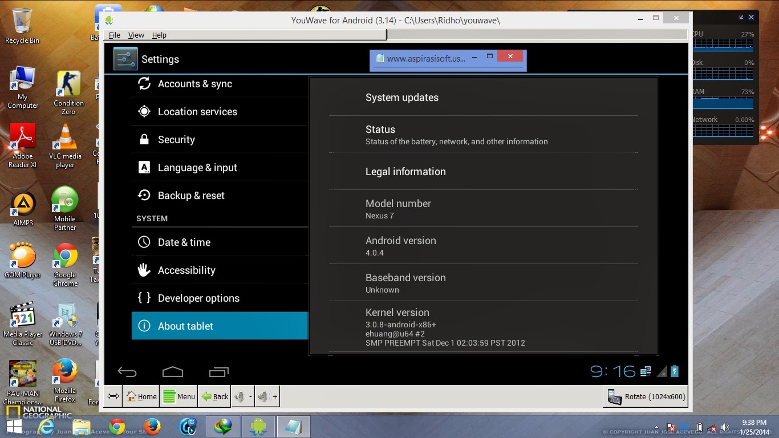Image resolution: width=779 pixels, height=438 pixels.
Task: Open Language & input settings
Action: tap(220, 168)
